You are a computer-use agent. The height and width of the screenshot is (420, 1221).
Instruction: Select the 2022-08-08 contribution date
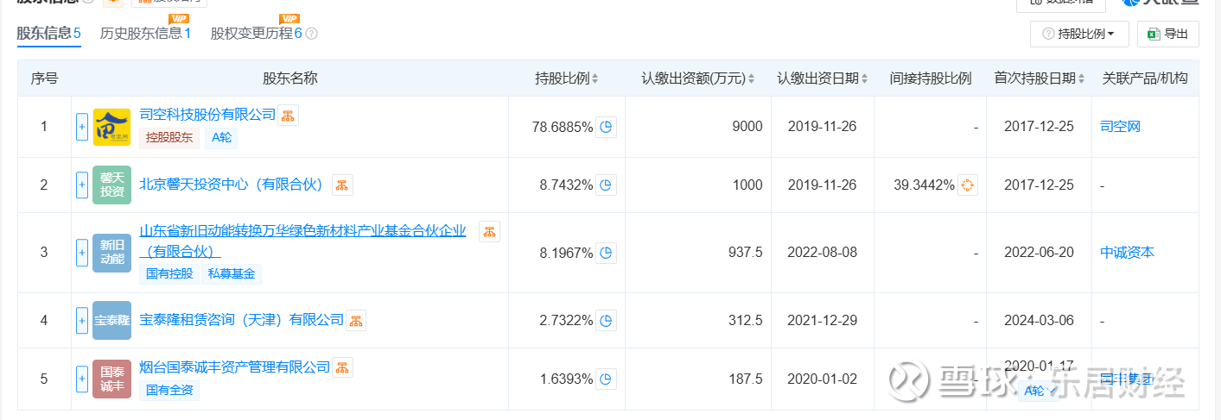pos(823,253)
